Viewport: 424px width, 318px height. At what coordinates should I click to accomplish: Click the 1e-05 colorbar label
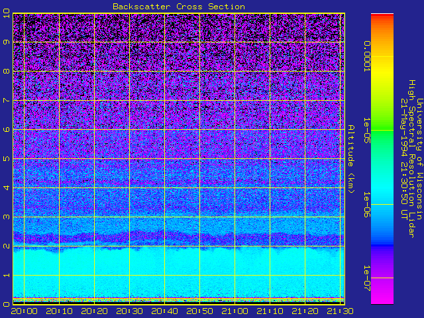(x=366, y=131)
